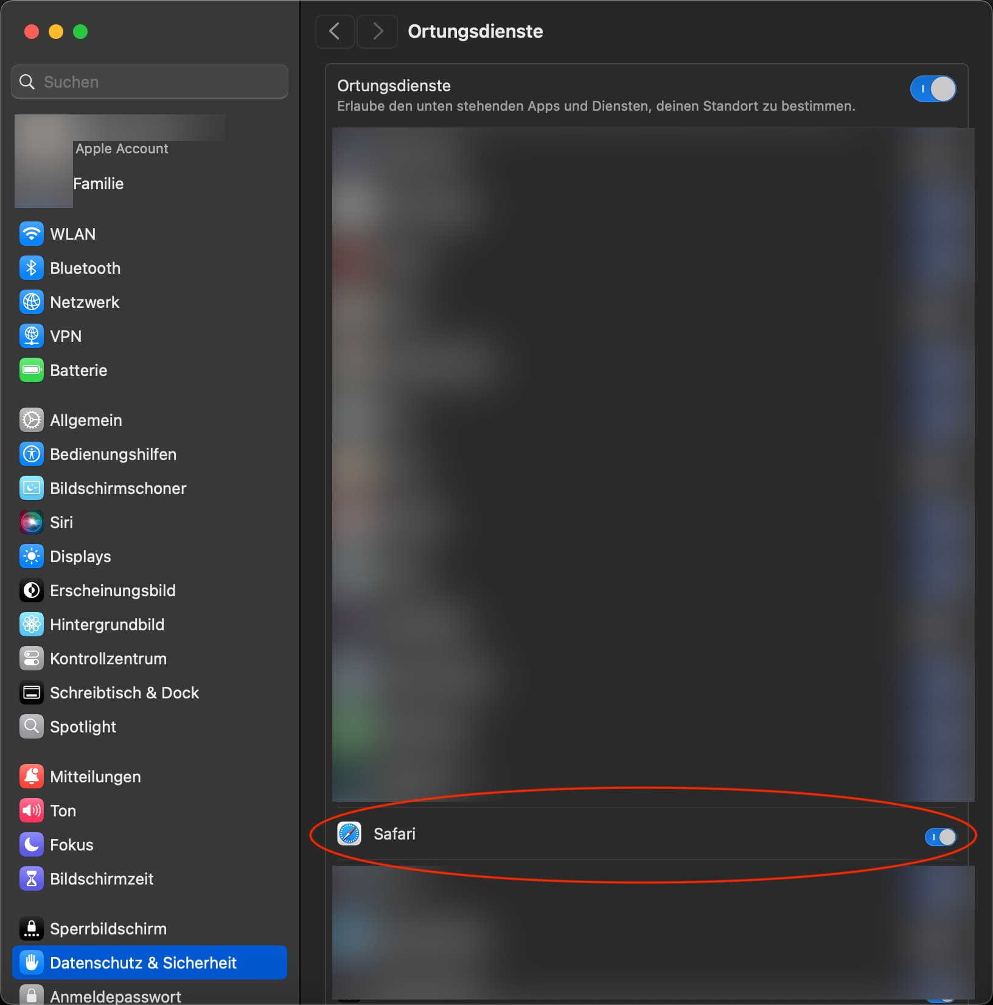
Task: Select the Bedienungshilfen accessibility icon
Action: (x=32, y=454)
